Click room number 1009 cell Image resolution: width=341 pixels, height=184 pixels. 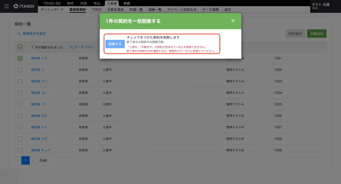pos(278,150)
